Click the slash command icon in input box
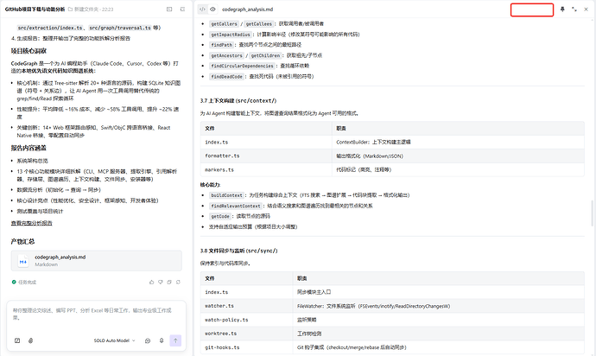 click(17, 340)
